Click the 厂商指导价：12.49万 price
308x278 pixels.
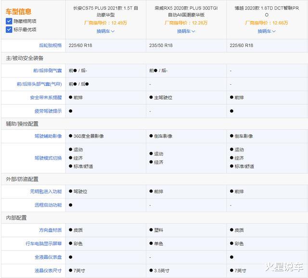[x=105, y=23]
